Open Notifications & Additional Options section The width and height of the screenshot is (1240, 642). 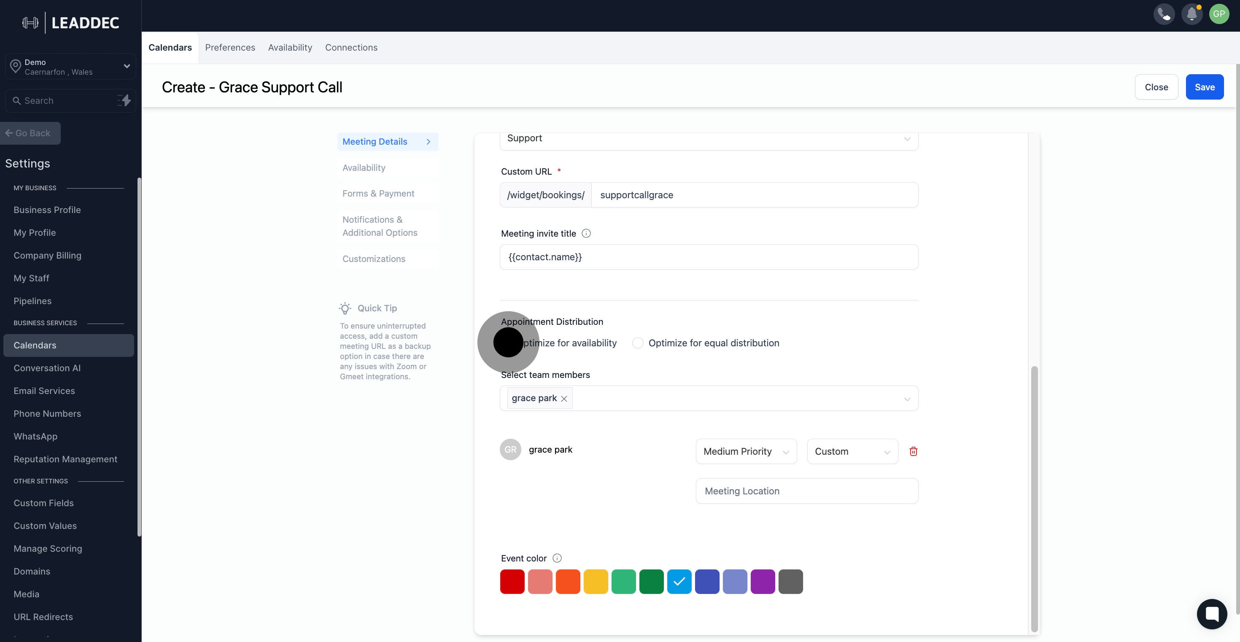click(x=388, y=226)
